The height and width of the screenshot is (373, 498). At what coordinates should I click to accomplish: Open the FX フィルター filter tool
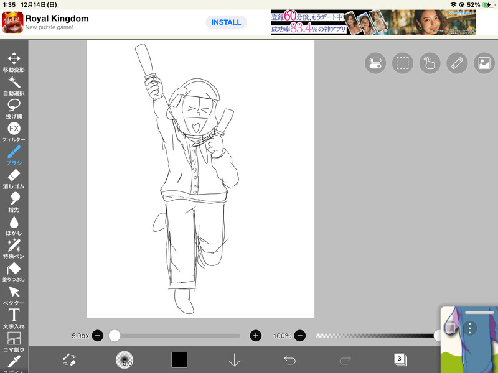point(14,132)
